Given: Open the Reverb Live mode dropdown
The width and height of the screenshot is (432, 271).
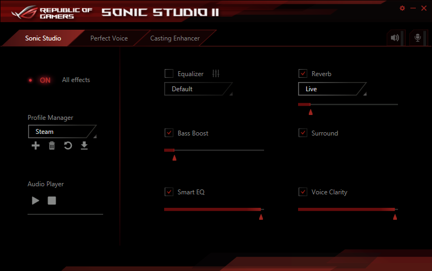Looking at the screenshot, I should (x=332, y=89).
